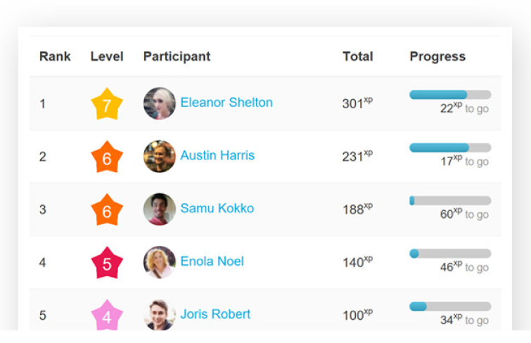The height and width of the screenshot is (343, 531).
Task: Click Samu Kokko's profile photo
Action: (x=160, y=209)
